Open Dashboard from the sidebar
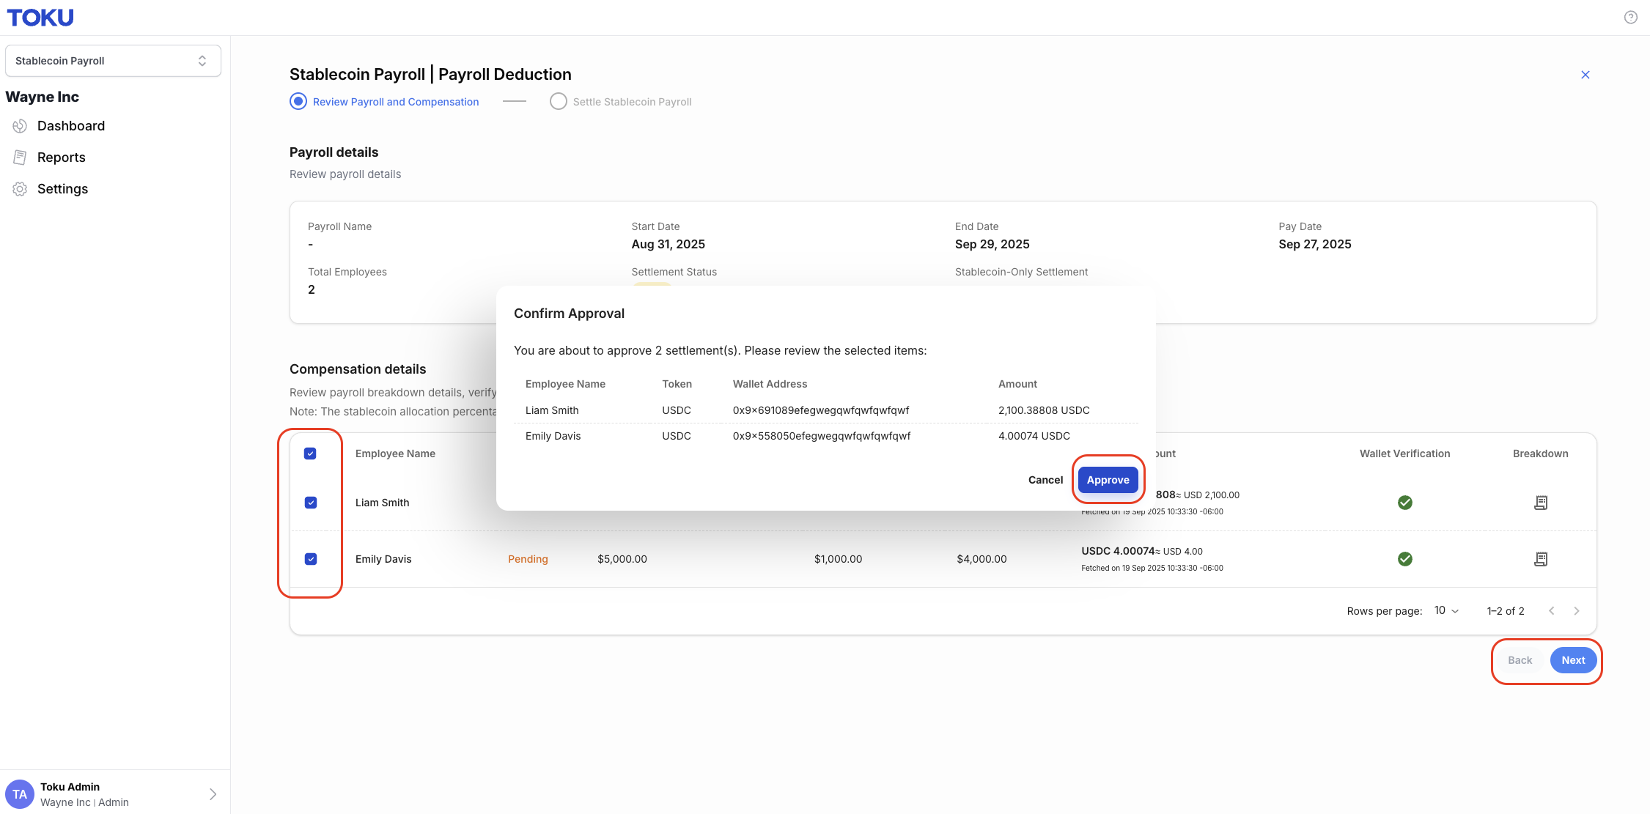Viewport: 1650px width, 814px height. (71, 126)
